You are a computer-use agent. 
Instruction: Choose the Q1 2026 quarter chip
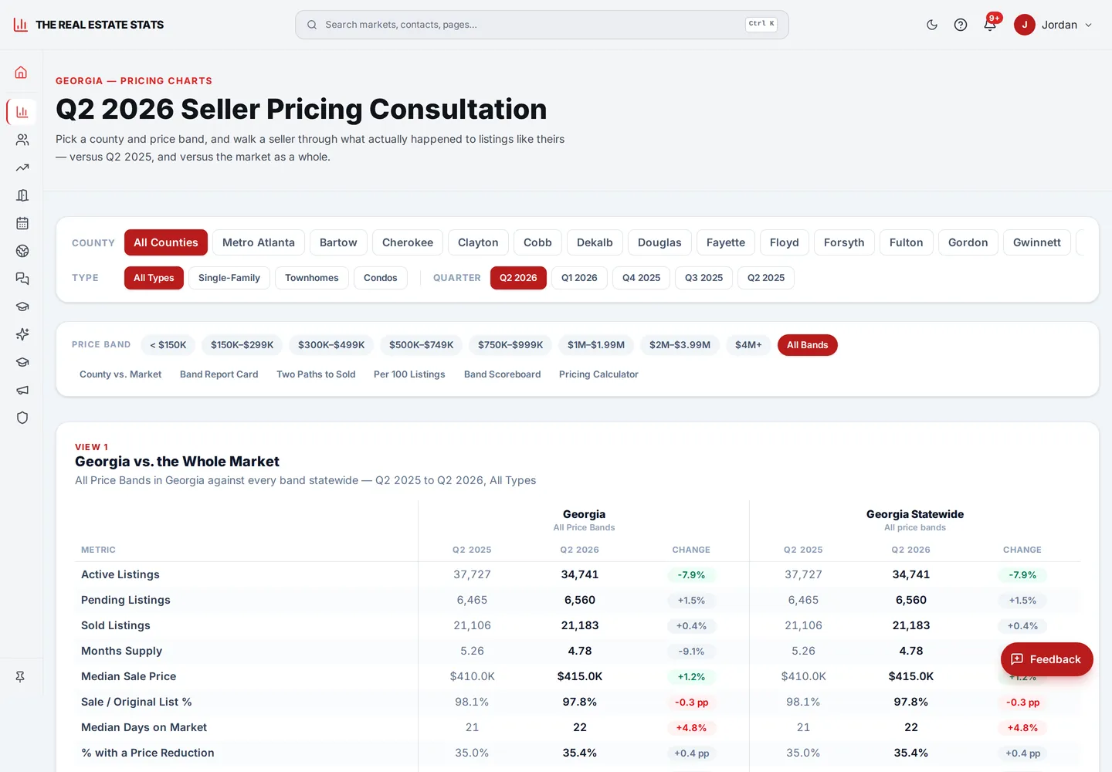(579, 278)
